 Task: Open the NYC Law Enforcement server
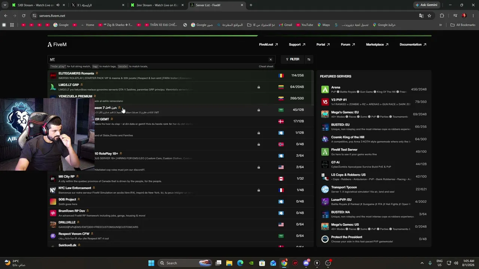181,190
